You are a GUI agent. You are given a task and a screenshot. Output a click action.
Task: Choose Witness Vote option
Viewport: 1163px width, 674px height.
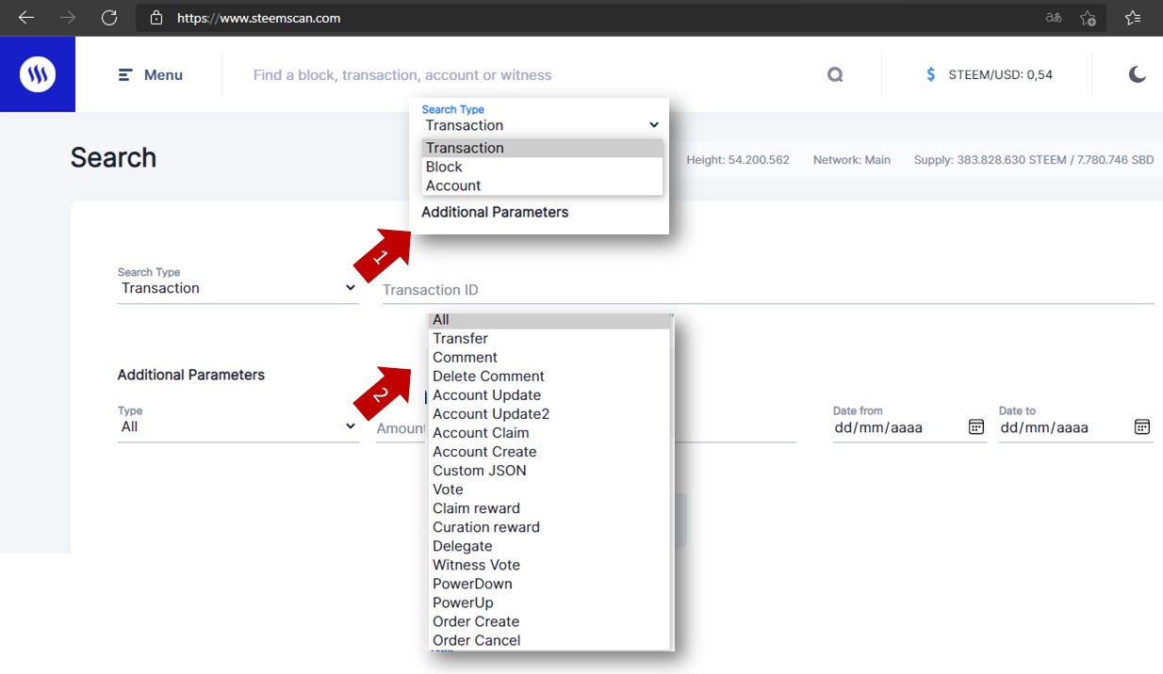coord(549,565)
